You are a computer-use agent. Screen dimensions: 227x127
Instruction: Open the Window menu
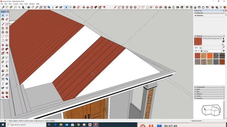click(x=32, y=4)
